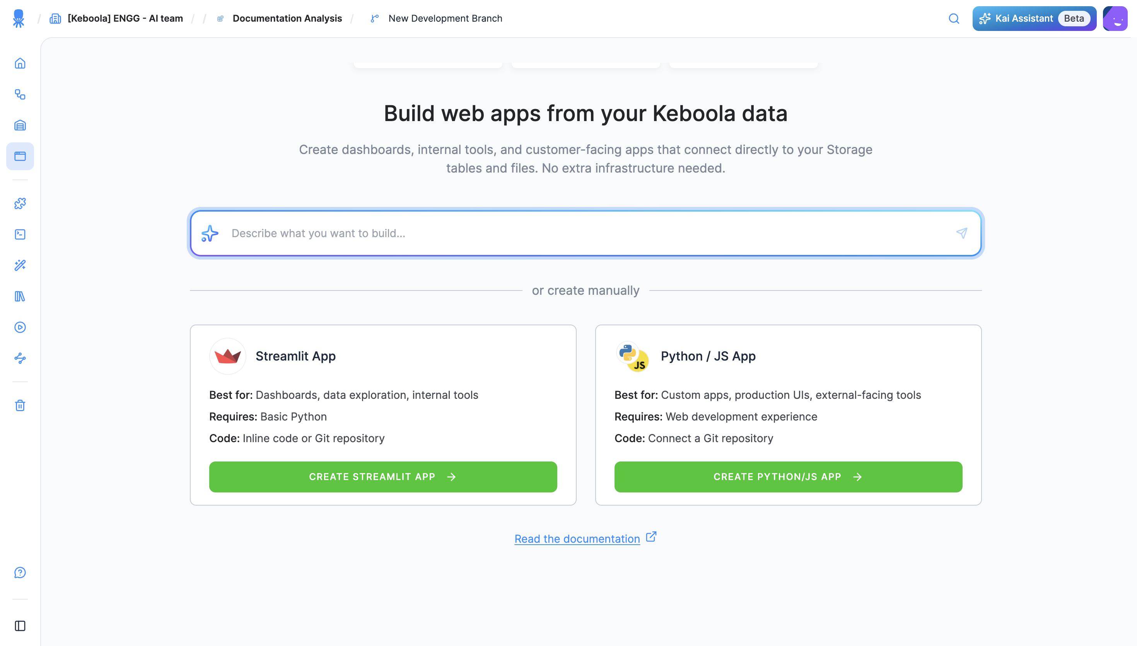Open the Home dashboard sidebar icon
This screenshot has height=646, width=1137.
pyautogui.click(x=20, y=63)
